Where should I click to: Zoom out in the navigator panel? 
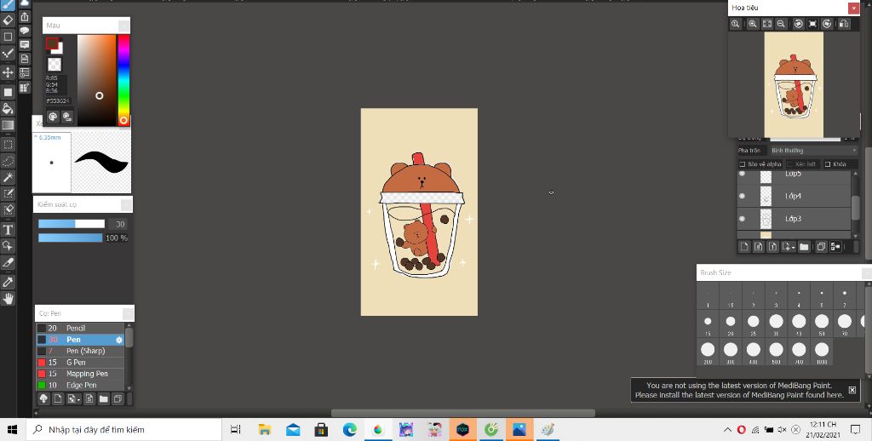tap(781, 24)
